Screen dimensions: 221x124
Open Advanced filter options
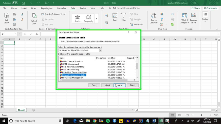136,24
